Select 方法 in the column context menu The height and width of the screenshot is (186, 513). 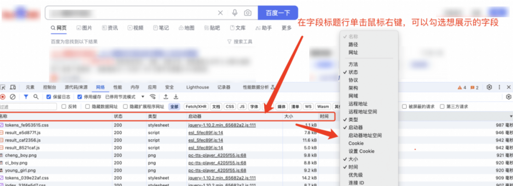pos(353,64)
